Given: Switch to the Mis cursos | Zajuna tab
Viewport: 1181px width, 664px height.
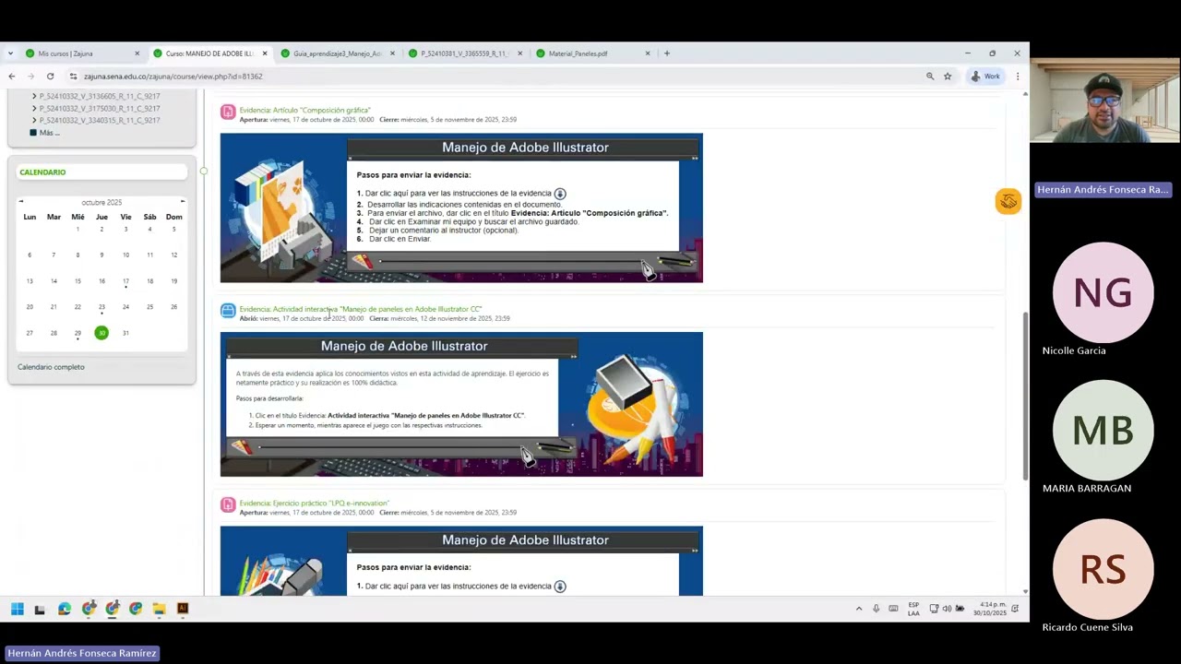Looking at the screenshot, I should (x=79, y=53).
